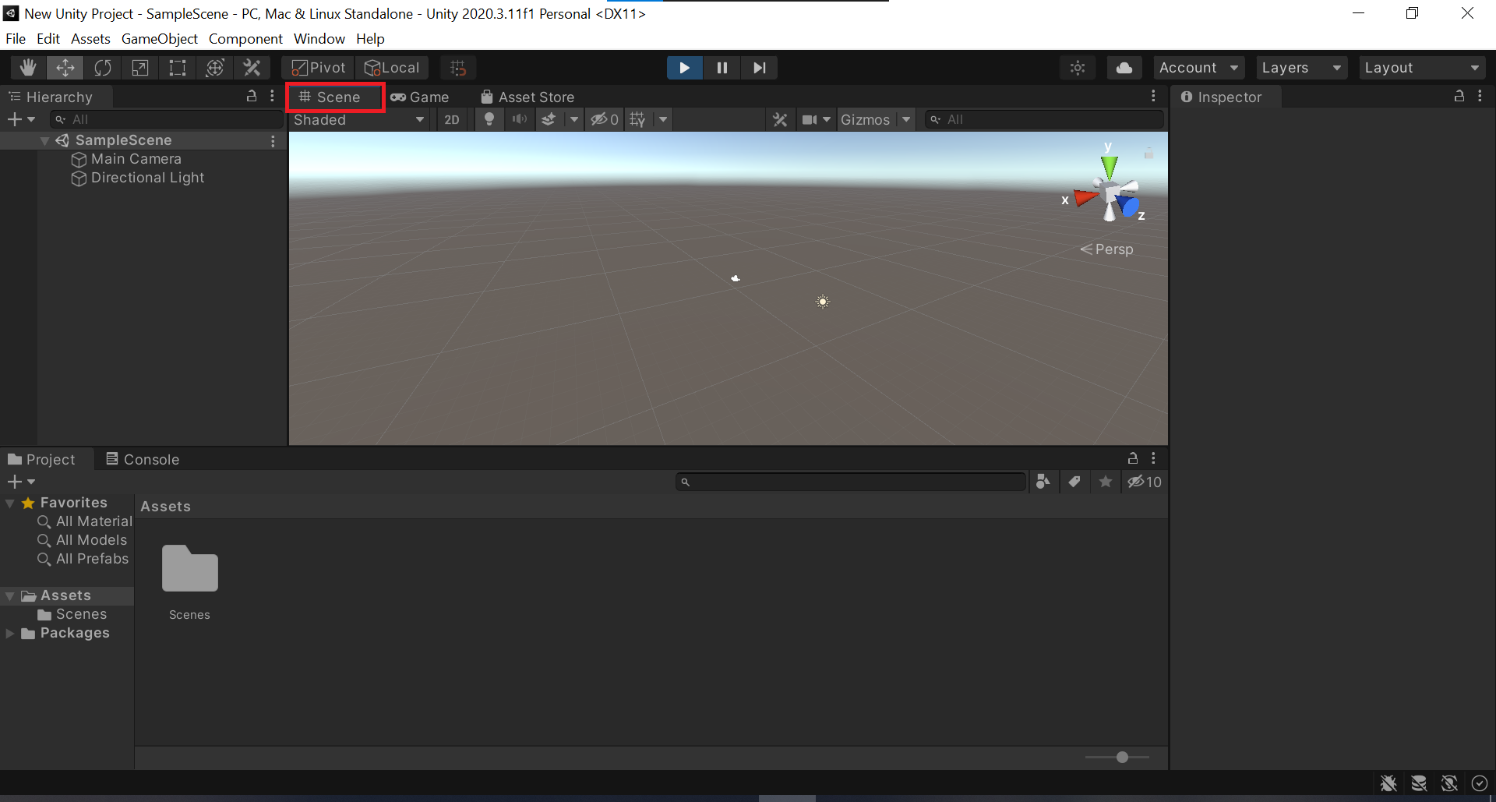
Task: Click the Scene view search field
Action: 1044,119
